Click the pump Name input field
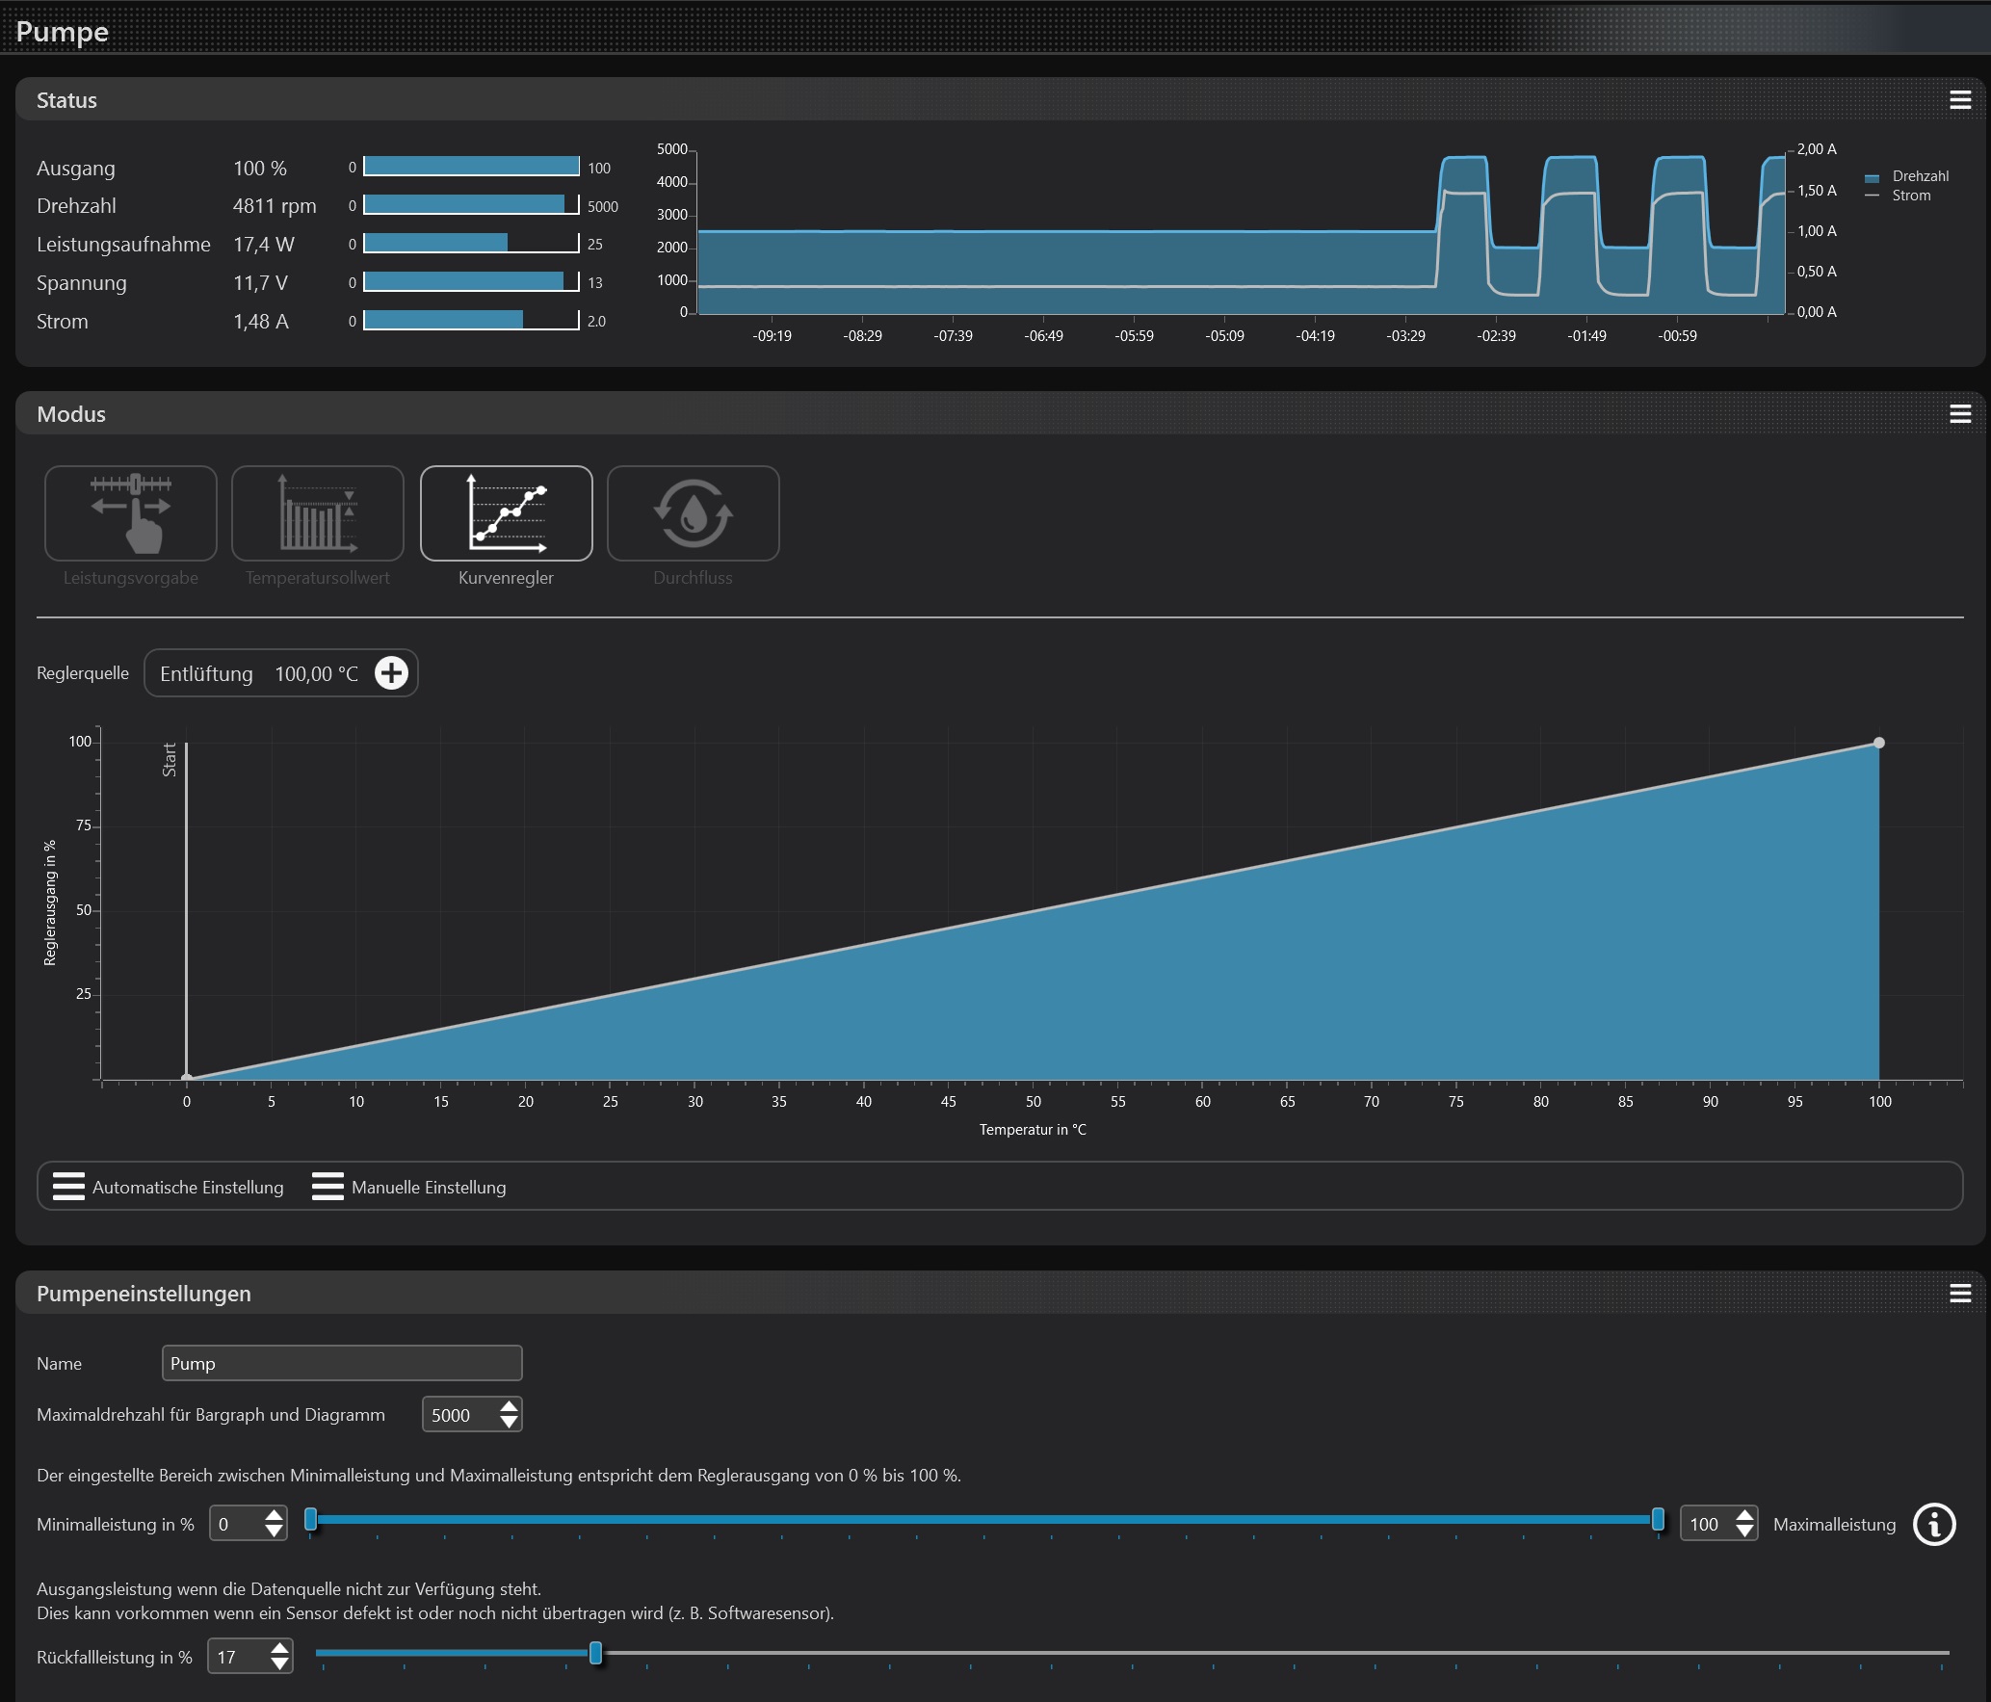1991x1702 pixels. 342,1363
